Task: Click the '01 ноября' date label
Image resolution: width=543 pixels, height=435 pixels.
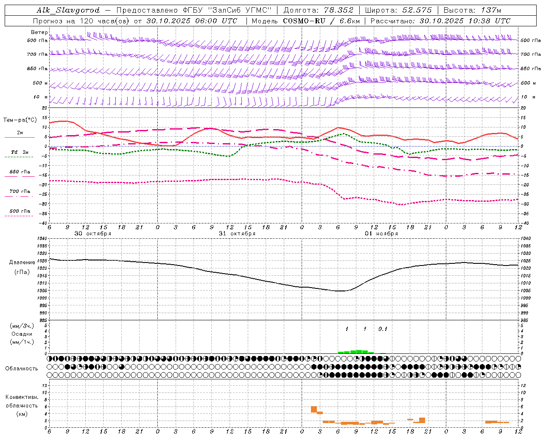Action: click(381, 234)
